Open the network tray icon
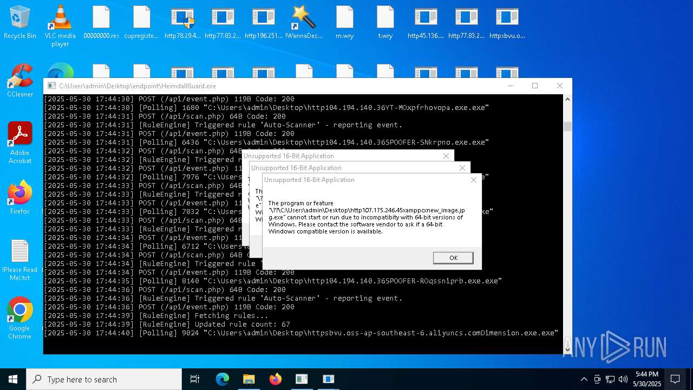 [610, 379]
